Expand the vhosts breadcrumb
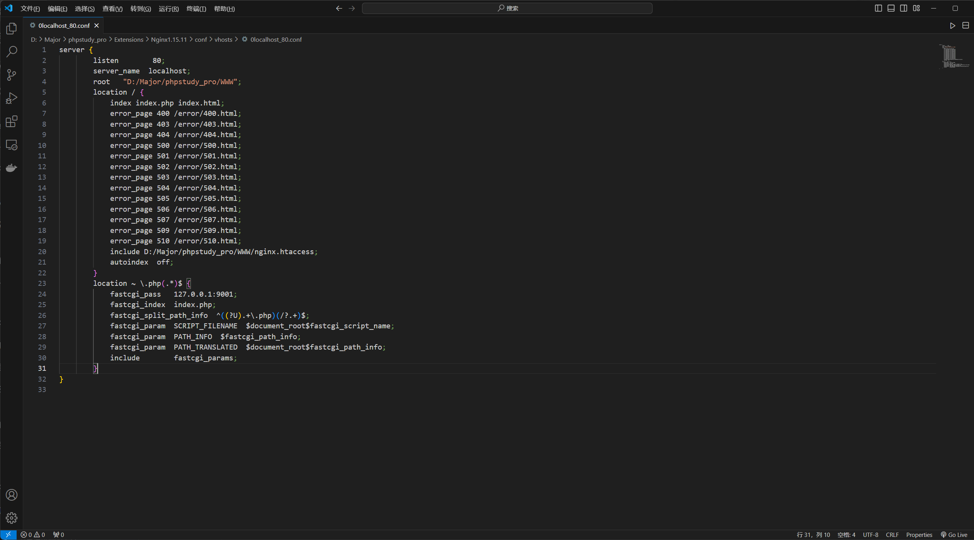 coord(223,39)
